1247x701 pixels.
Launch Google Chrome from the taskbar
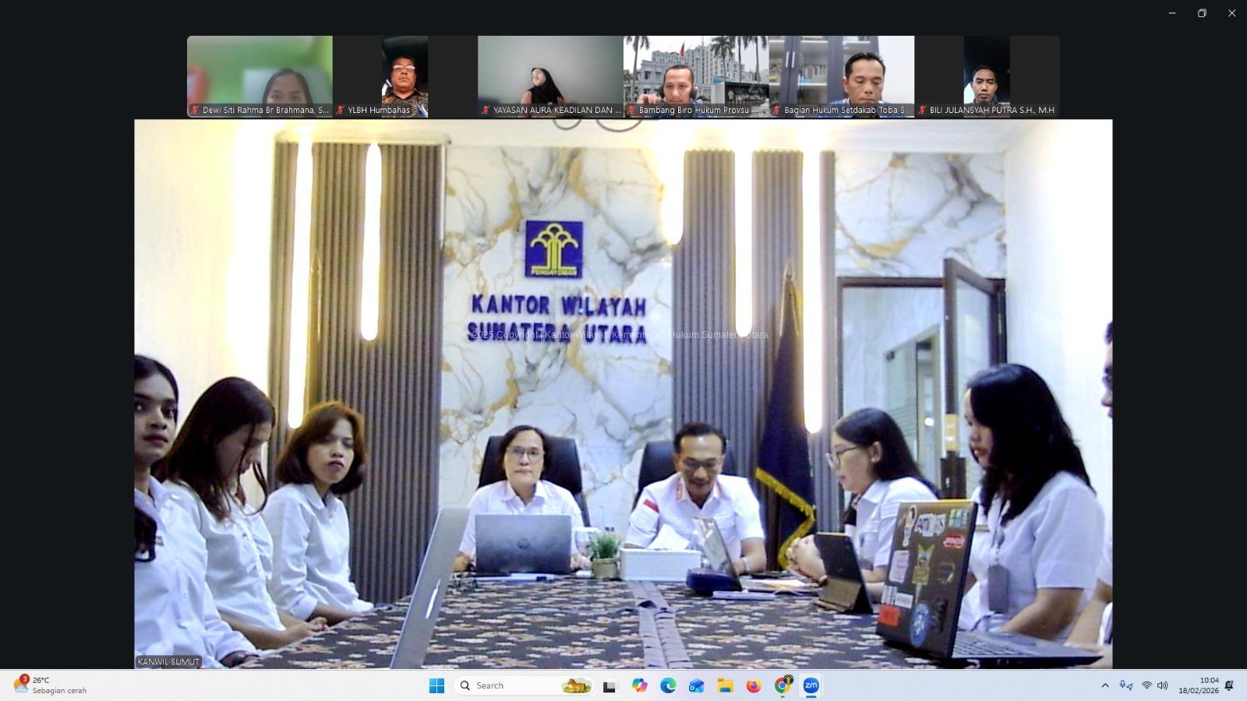(x=782, y=685)
